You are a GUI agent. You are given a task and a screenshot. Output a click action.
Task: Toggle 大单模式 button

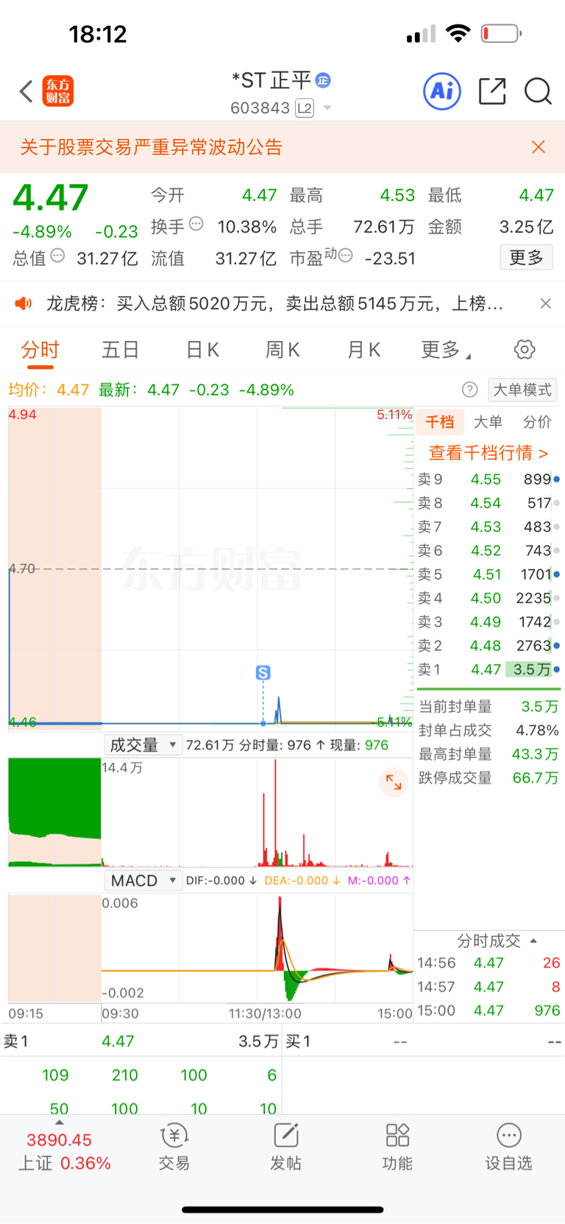coord(522,390)
